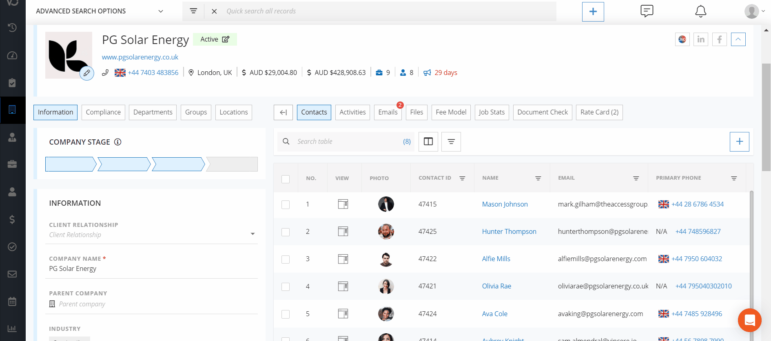771x341 pixels.
Task: Collapse the company header chevron
Action: point(738,40)
